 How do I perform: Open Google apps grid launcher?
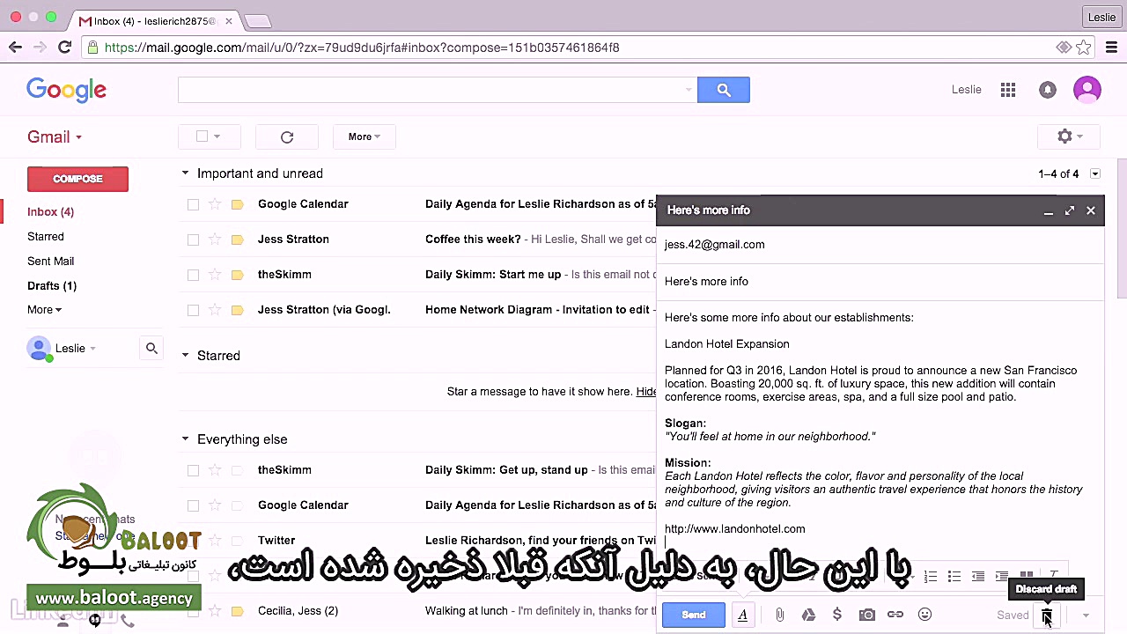[x=1008, y=89]
